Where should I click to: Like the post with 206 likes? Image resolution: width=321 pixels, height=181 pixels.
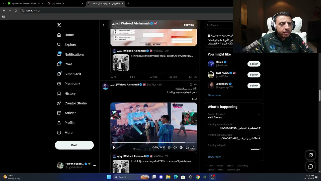coord(153,77)
